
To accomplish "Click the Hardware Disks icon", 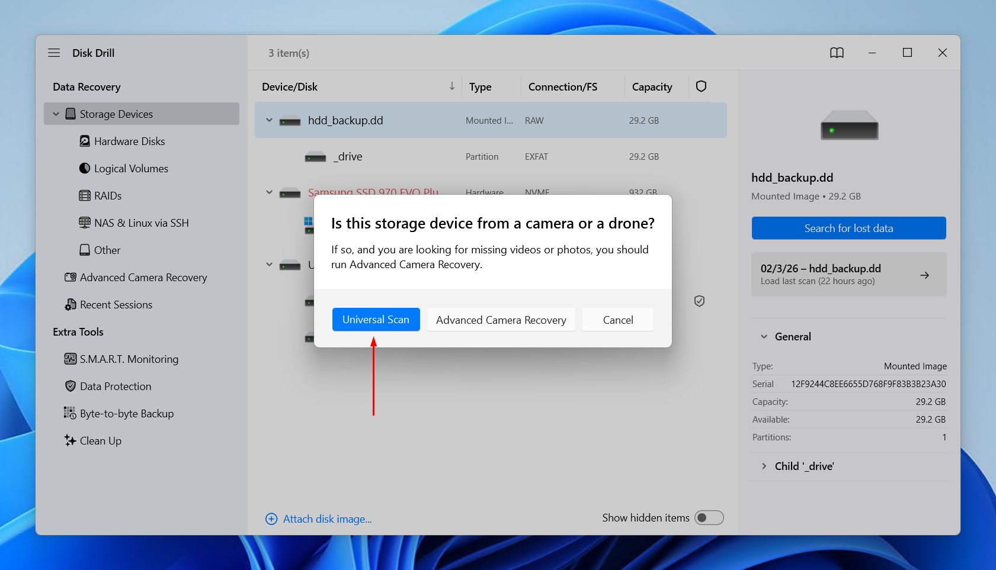I will point(85,141).
